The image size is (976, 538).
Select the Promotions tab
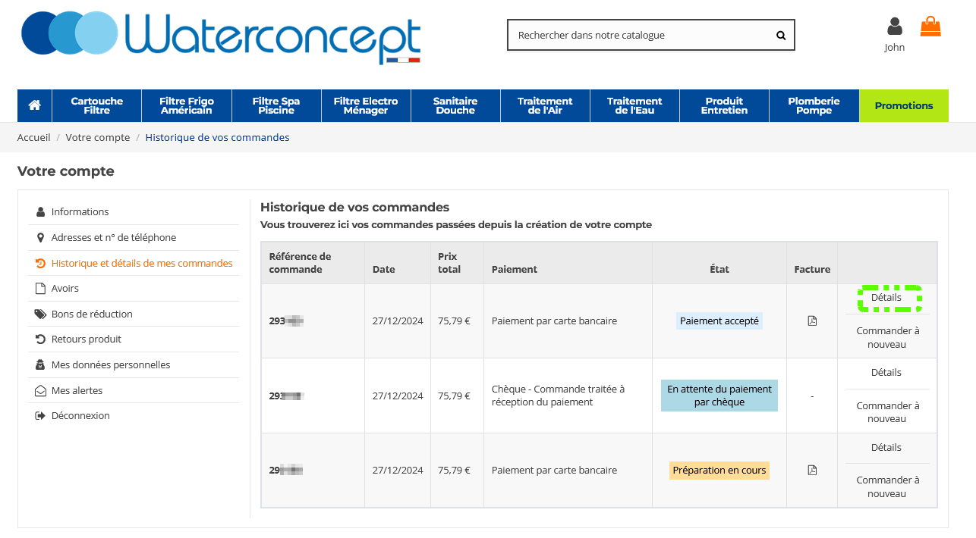coord(903,105)
